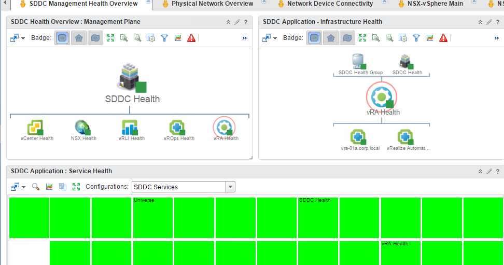Viewport: 504px width, 265px height.
Task: Select the NSX Health node
Action: (83, 127)
